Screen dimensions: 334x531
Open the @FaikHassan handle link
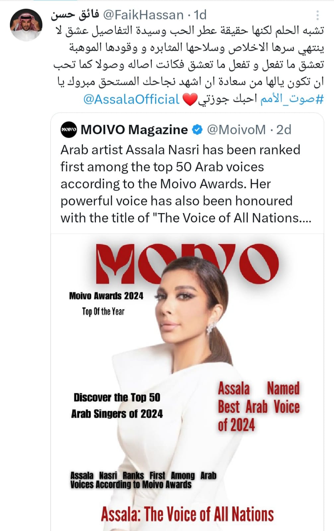pyautogui.click(x=143, y=15)
